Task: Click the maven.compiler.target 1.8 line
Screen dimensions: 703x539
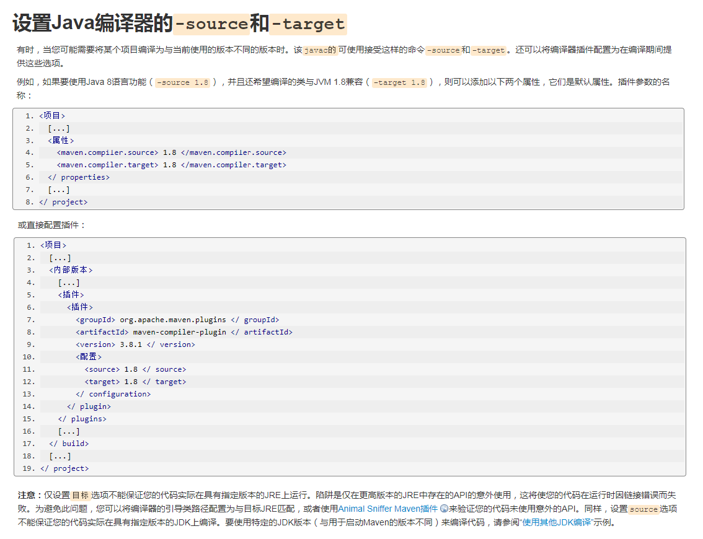Action: (171, 165)
